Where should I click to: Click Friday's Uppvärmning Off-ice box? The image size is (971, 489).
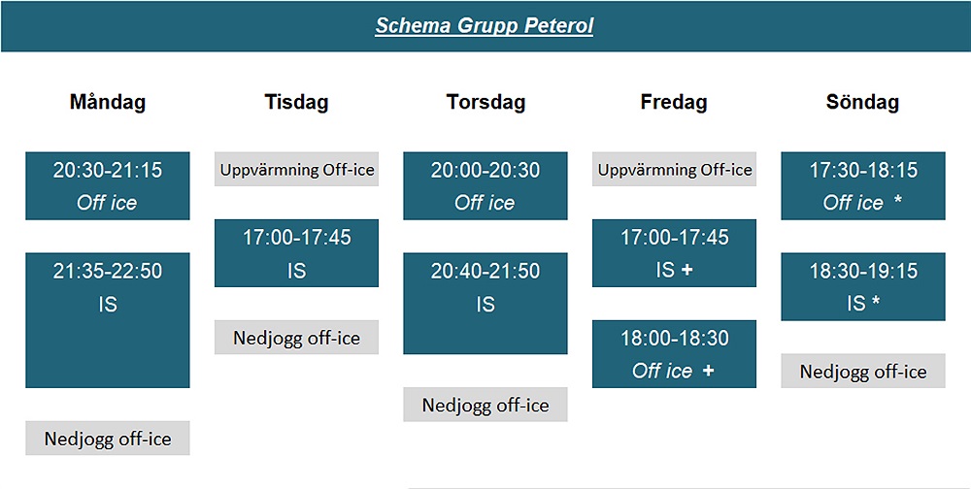point(675,169)
